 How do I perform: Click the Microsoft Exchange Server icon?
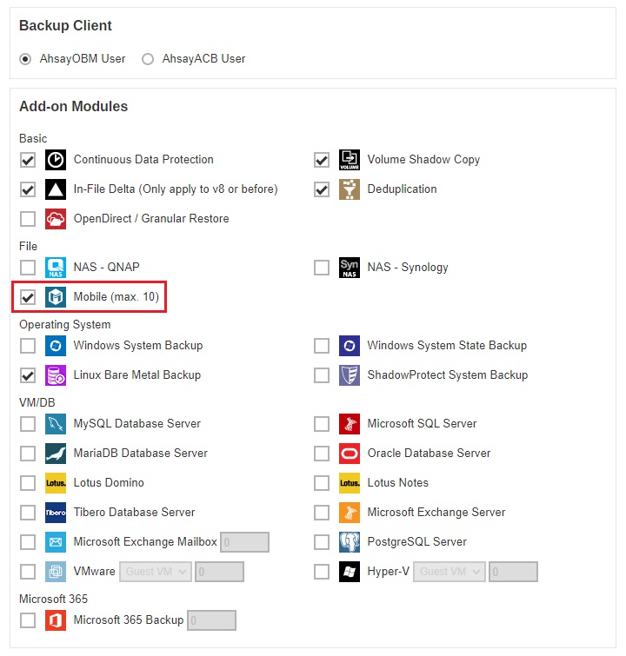click(x=350, y=513)
